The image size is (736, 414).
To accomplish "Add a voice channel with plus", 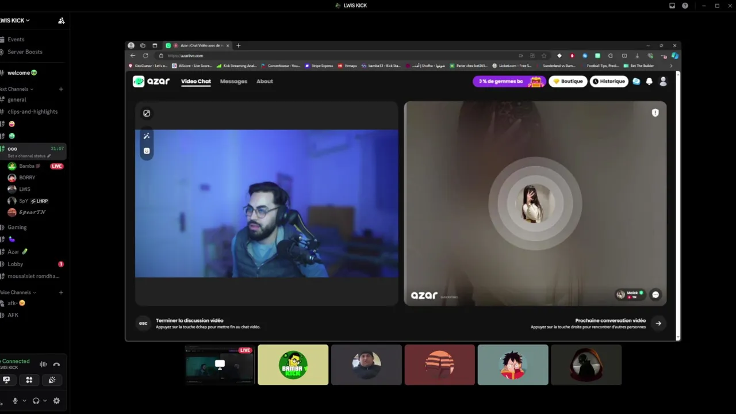I will click(61, 293).
